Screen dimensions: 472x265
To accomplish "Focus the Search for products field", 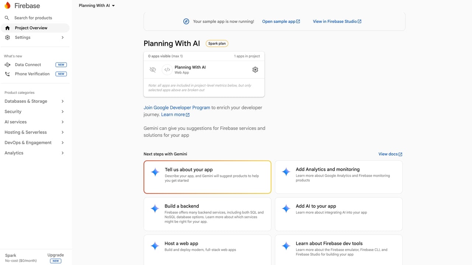I will click(35, 18).
